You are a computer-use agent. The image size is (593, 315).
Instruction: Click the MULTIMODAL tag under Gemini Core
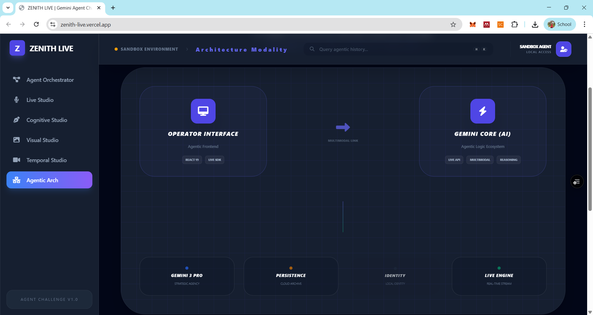coord(480,160)
